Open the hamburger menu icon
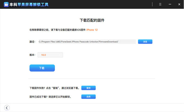 click(x=160, y=4)
